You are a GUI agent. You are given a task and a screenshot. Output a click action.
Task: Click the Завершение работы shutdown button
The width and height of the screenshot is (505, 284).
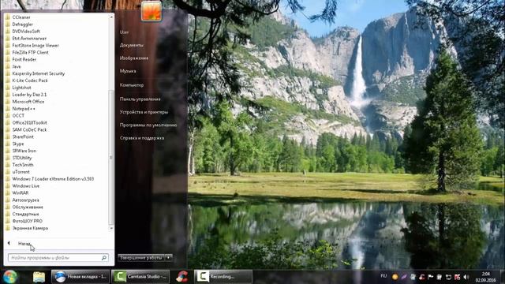pos(141,258)
